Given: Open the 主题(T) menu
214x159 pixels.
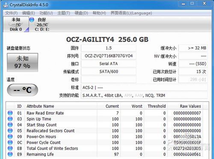Looking at the screenshot, I should pyautogui.click(x=64, y=13).
